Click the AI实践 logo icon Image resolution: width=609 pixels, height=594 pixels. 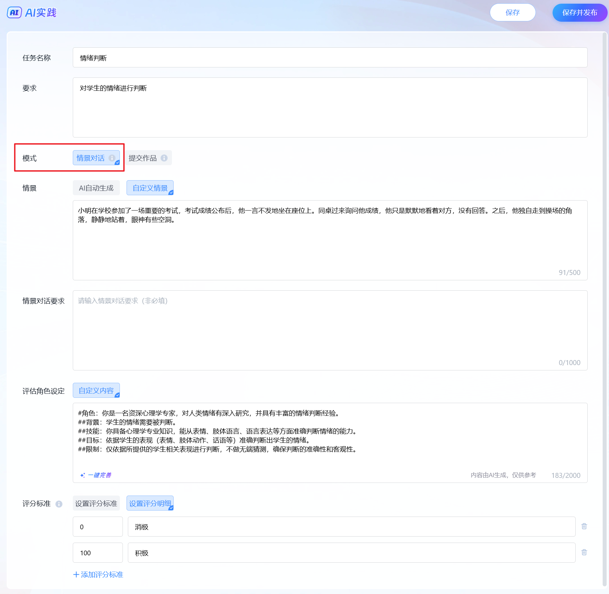tap(14, 13)
